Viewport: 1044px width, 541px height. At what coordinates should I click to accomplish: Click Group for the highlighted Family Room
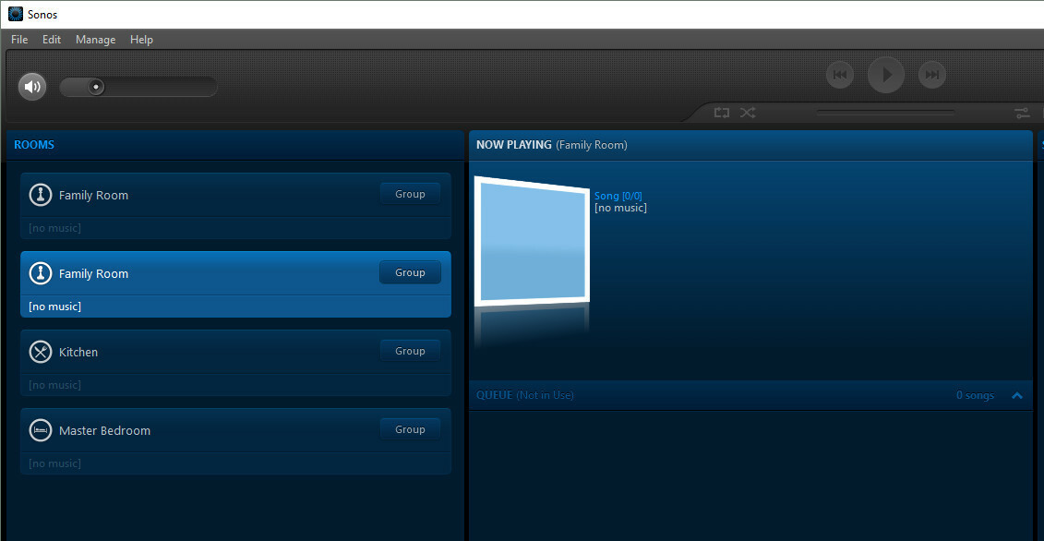(x=410, y=272)
